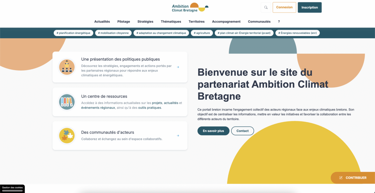Screen dimensions: 375x193
Task: Open Gestion des cookies panel
Action: coord(12,189)
